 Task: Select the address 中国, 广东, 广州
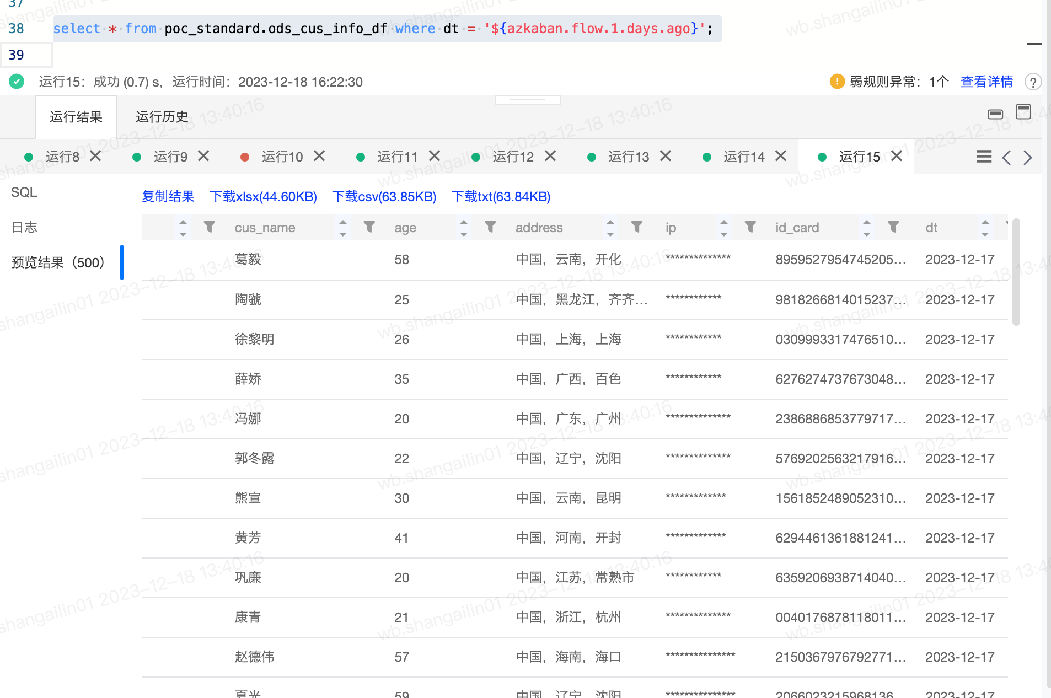(x=569, y=419)
